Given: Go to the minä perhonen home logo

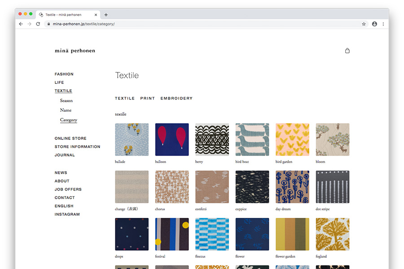Looking at the screenshot, I should pos(75,51).
